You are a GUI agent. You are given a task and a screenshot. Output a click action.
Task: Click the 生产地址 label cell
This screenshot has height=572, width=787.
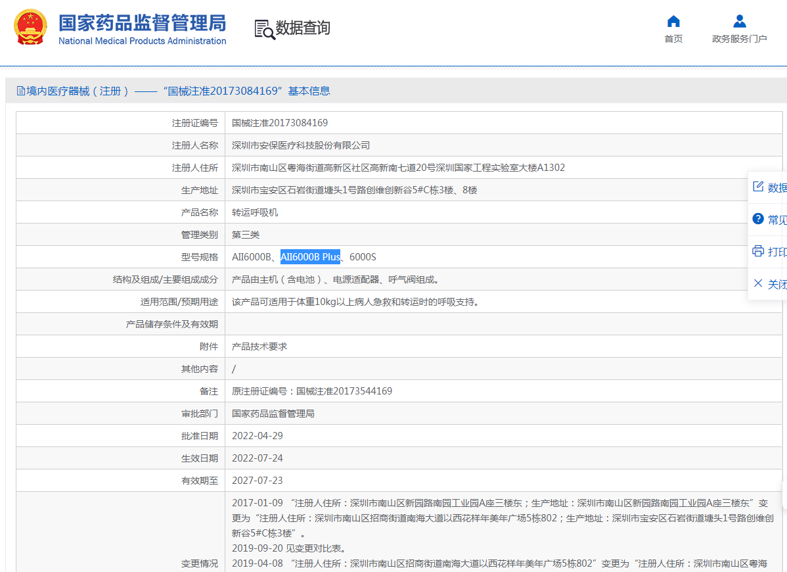click(x=120, y=190)
